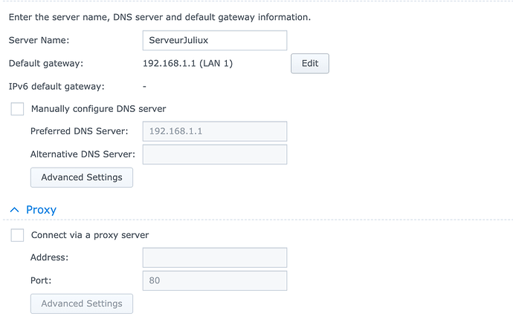
Task: Toggle Manually configure DNS server checkbox
Action: [17, 109]
